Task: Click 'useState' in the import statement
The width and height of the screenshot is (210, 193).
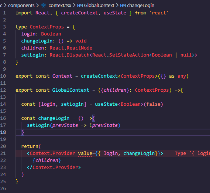Action: 115,13
